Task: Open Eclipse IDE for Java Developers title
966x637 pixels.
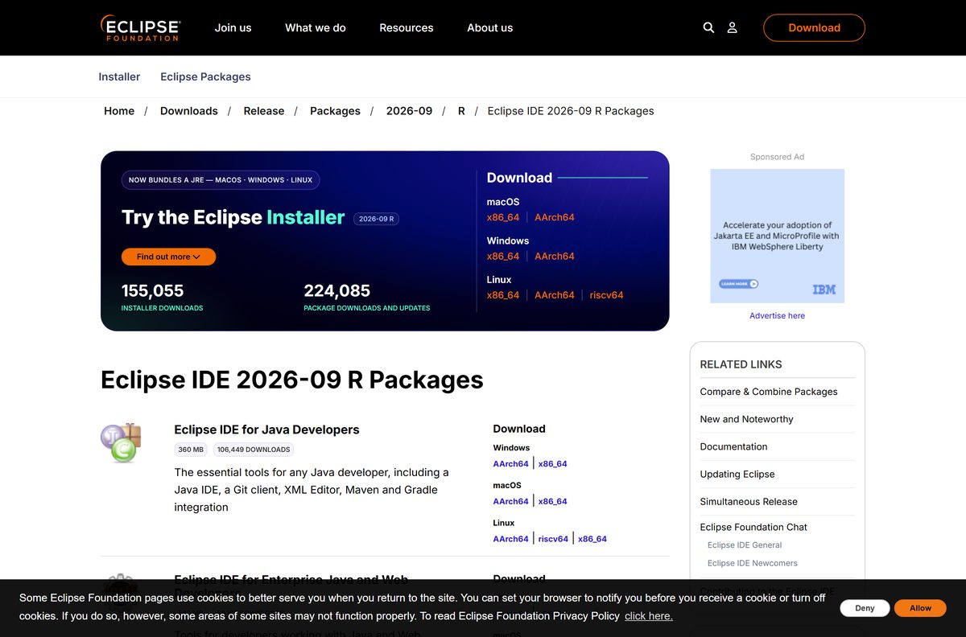Action: [266, 429]
